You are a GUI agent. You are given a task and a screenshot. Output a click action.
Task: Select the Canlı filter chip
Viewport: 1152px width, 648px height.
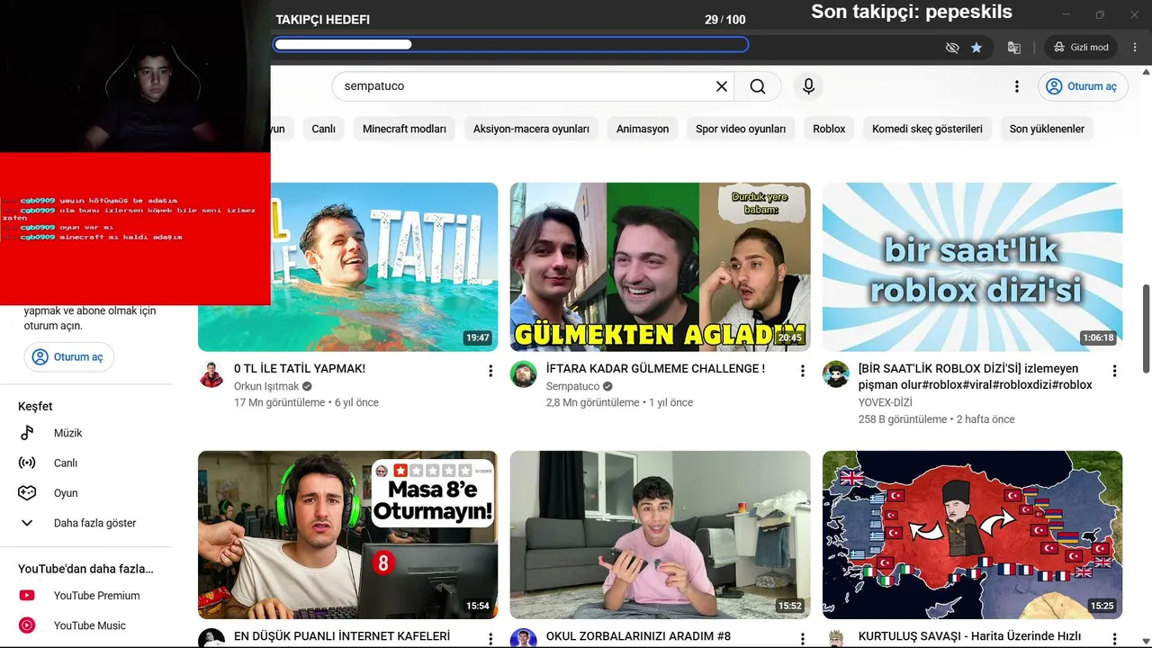tap(324, 129)
